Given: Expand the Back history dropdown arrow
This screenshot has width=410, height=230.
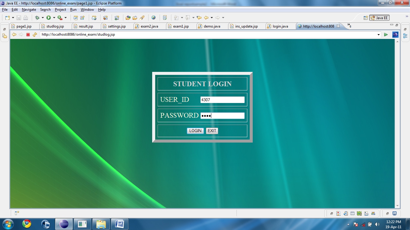Looking at the screenshot, I should 212,18.
